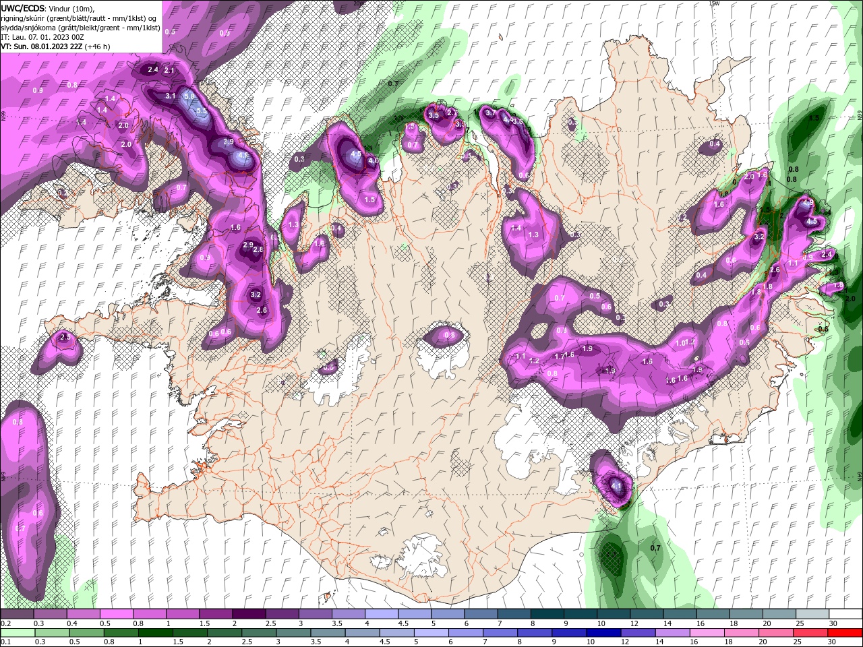Click the 3.9 value in northwest snow band
Viewport: 863px width, 647px height.
229,142
